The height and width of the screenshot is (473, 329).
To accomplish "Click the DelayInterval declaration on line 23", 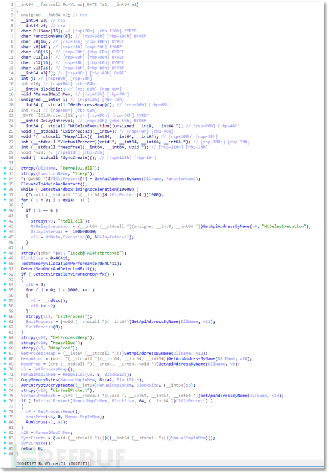I will pos(47,121).
